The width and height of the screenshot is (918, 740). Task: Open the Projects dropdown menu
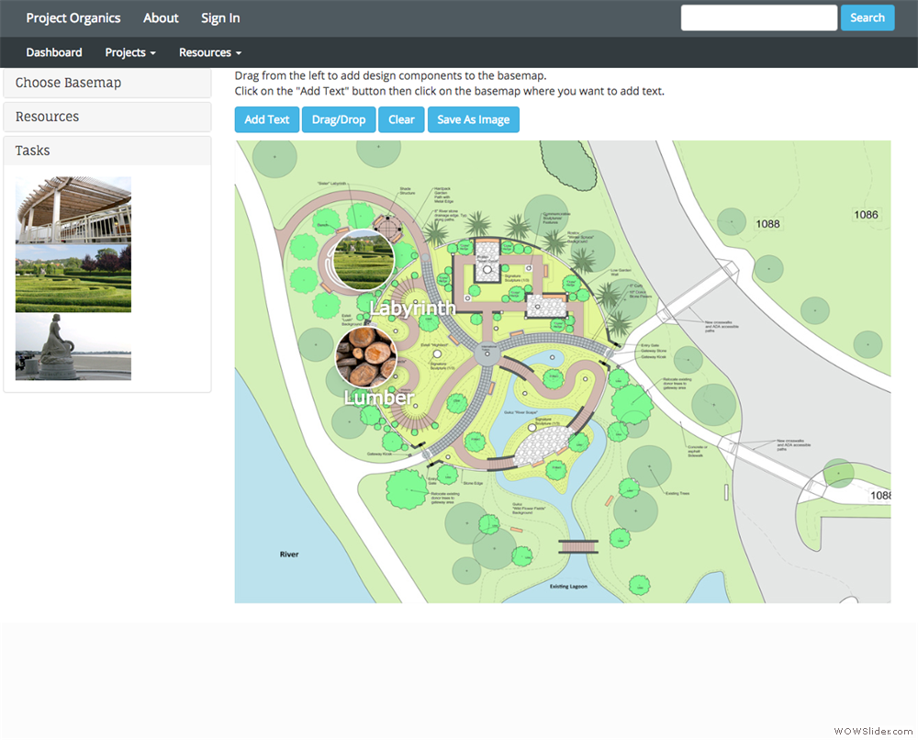129,52
